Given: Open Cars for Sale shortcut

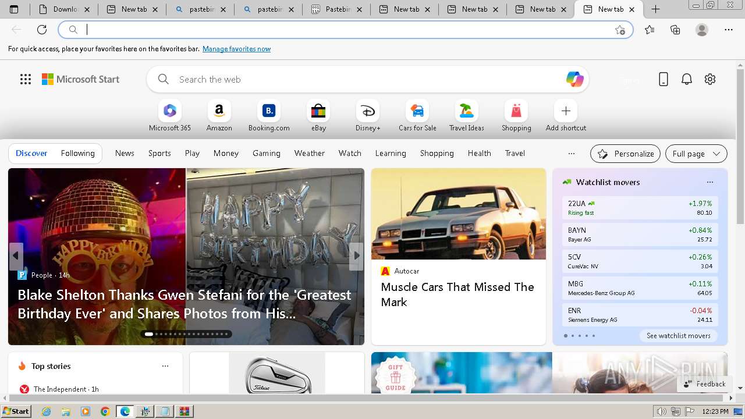Looking at the screenshot, I should [x=417, y=116].
